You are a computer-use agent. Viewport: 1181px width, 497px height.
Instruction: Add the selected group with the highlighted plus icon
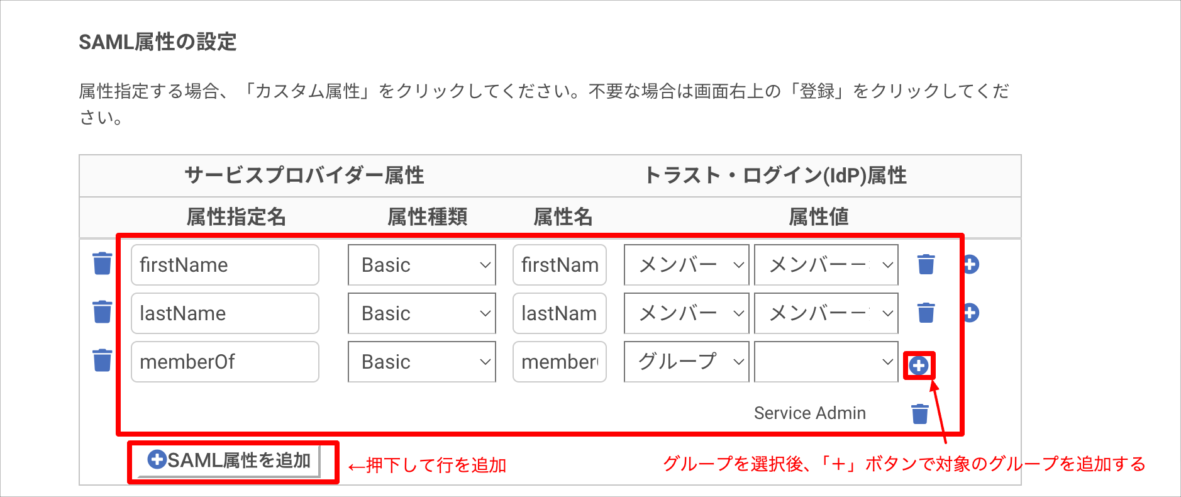click(919, 366)
